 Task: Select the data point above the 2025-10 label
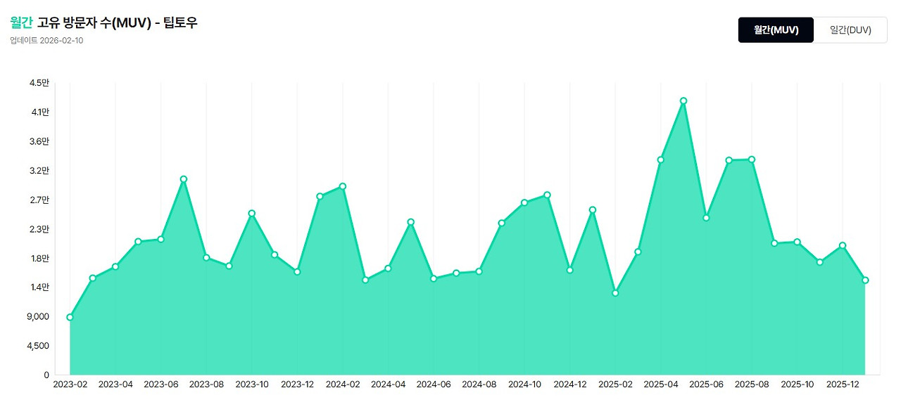pyautogui.click(x=797, y=242)
